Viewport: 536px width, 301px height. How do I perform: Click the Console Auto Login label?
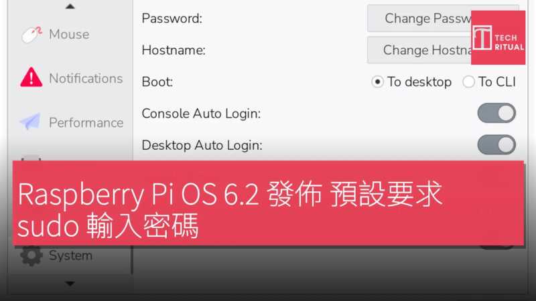tap(201, 114)
